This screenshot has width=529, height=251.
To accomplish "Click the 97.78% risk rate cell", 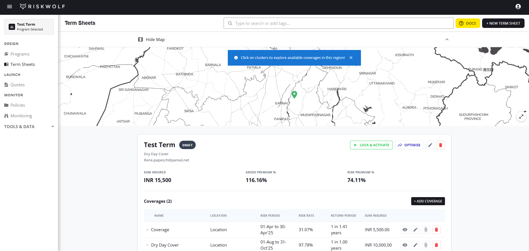I will pos(306,245).
